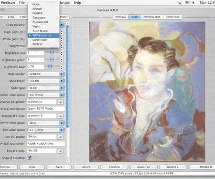The height and width of the screenshot is (179, 215).
Task: Open the Slide type SLIDE dropdown
Action: click(x=46, y=88)
